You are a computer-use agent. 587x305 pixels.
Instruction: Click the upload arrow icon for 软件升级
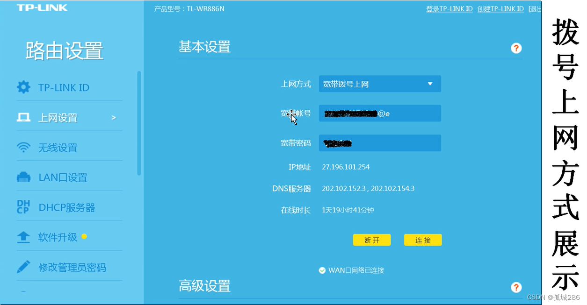tap(23, 237)
